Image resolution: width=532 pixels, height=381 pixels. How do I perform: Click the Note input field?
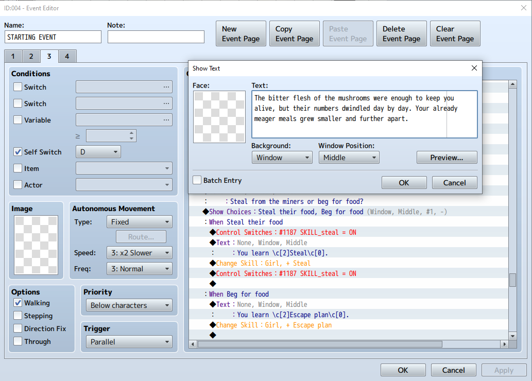[156, 37]
